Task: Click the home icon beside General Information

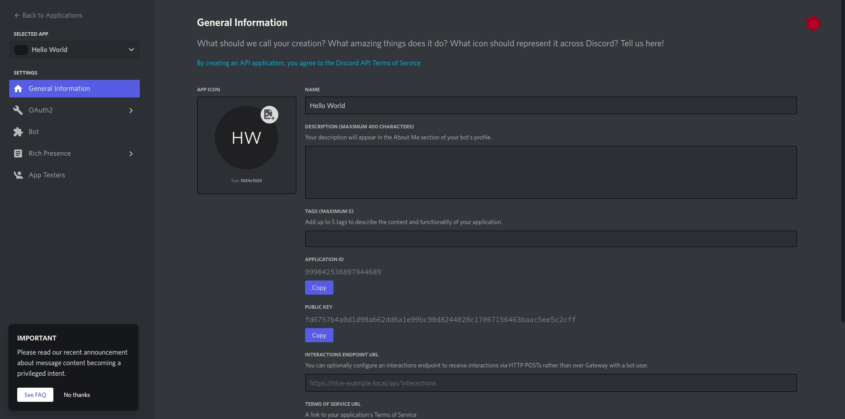Action: pos(18,89)
